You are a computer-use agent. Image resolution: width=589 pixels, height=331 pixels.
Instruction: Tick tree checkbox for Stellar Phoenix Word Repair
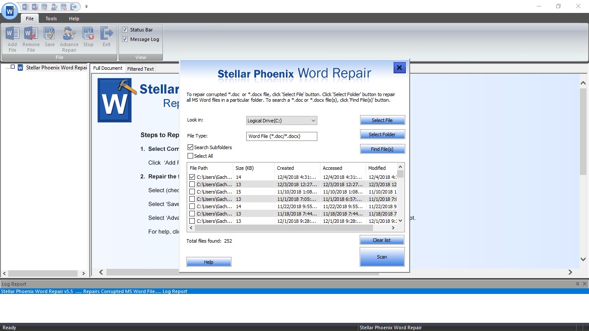click(x=13, y=67)
